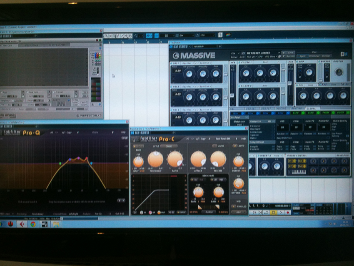This screenshot has height=266, width=354.
Task: Toggle Pro-C MIDI ENABLED switch
Action: click(x=234, y=206)
